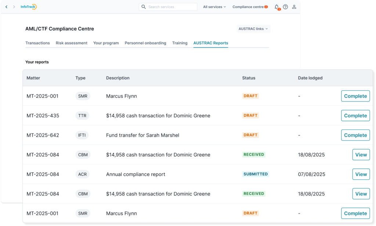Click the search magnifier icon

point(144,7)
